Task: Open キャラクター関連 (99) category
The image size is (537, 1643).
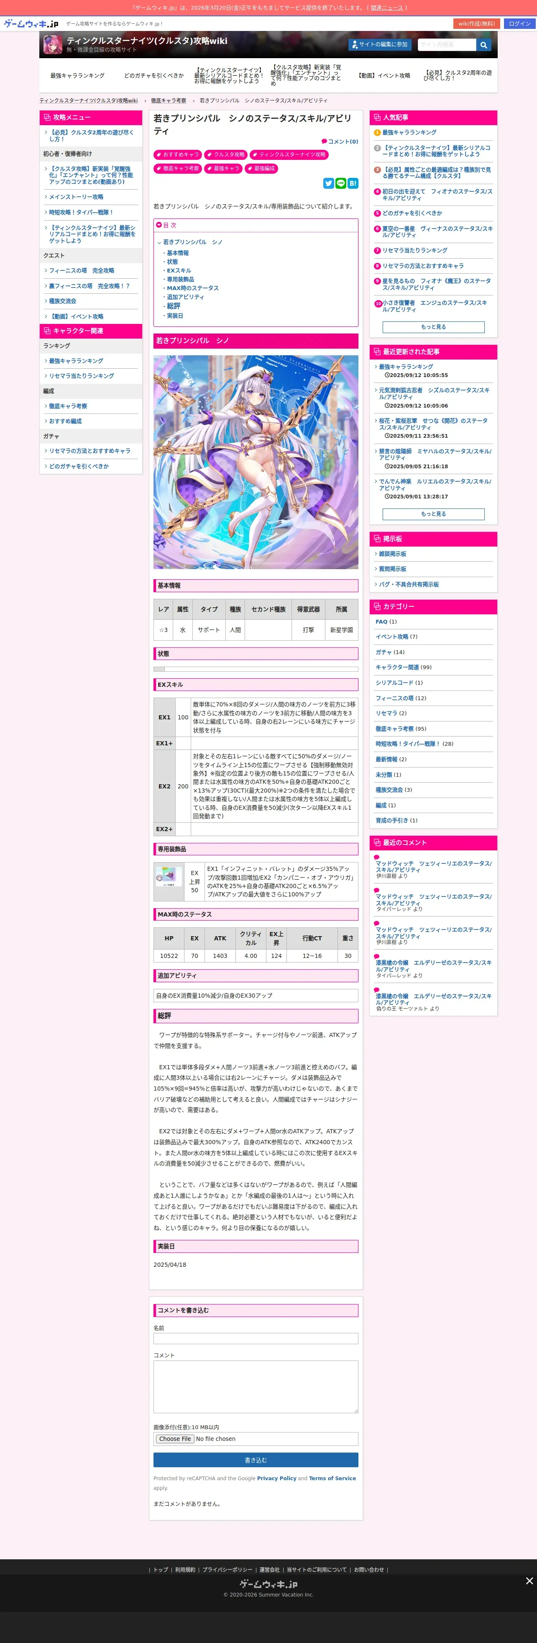Action: tap(397, 667)
